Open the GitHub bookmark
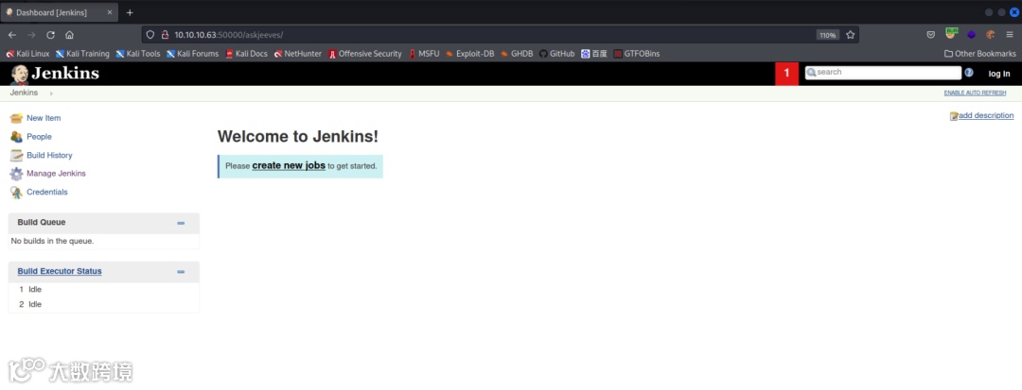This screenshot has width=1022, height=390. point(556,54)
